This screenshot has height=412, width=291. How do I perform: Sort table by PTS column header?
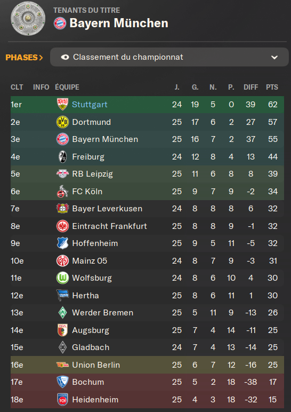(272, 87)
